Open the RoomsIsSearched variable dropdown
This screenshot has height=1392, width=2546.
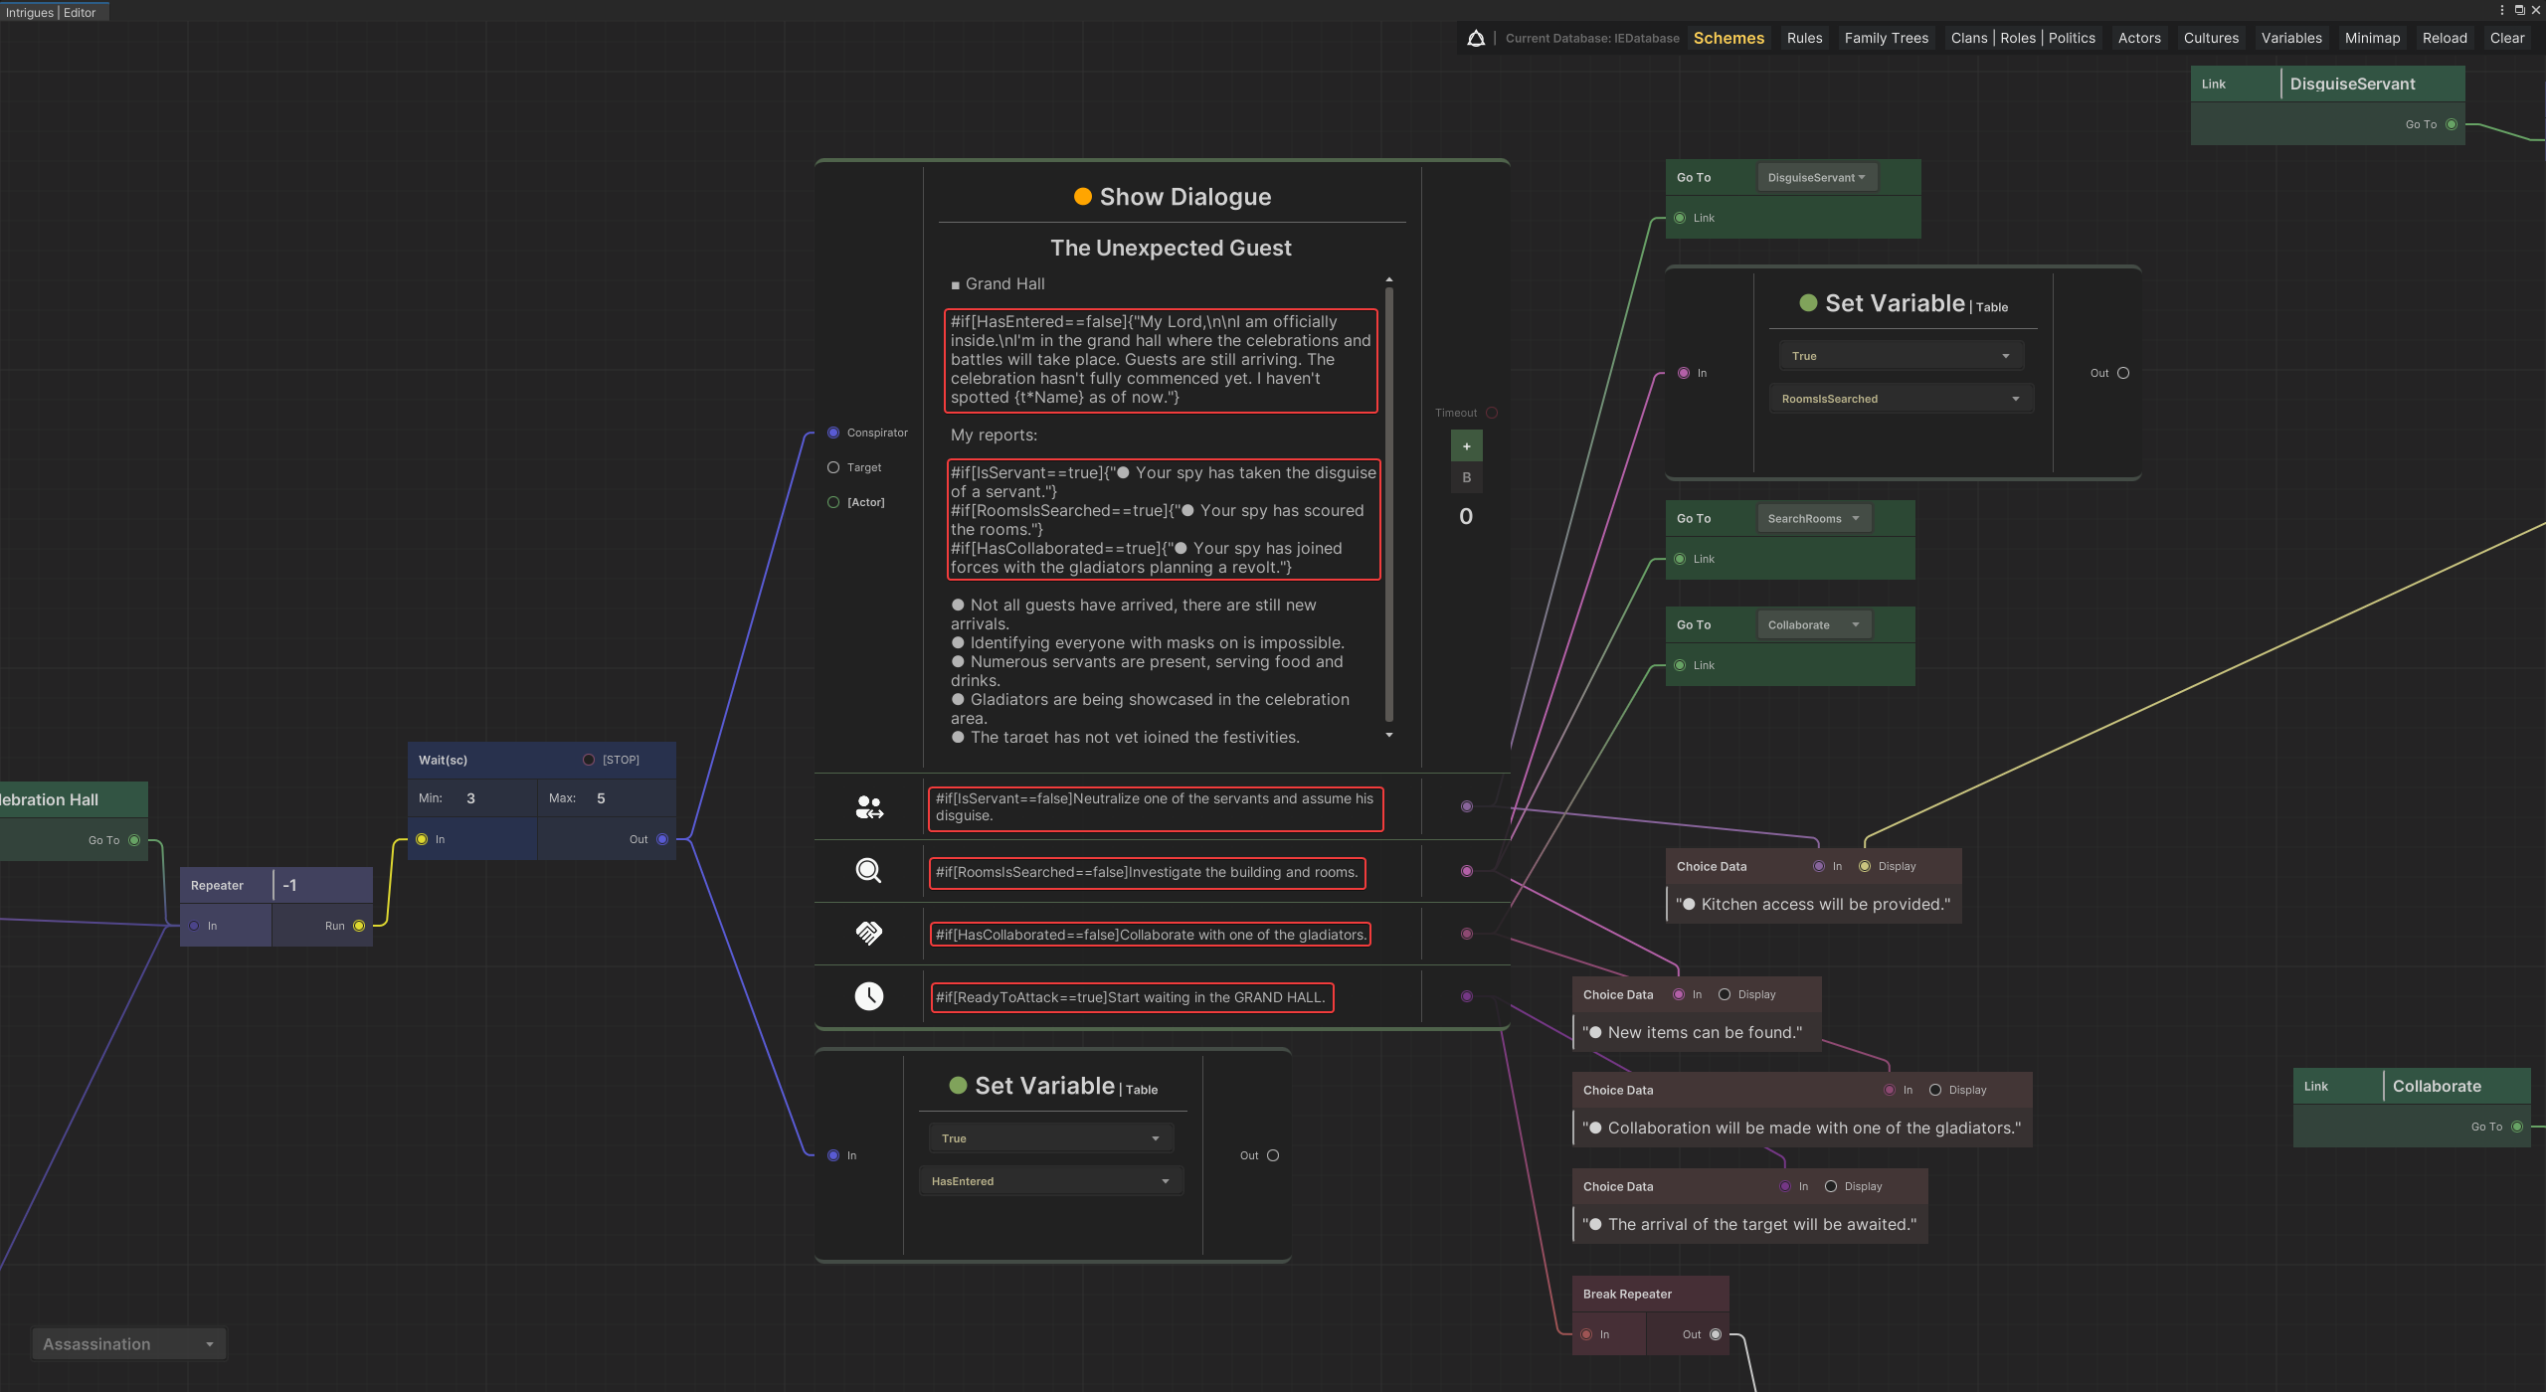pyautogui.click(x=1901, y=399)
